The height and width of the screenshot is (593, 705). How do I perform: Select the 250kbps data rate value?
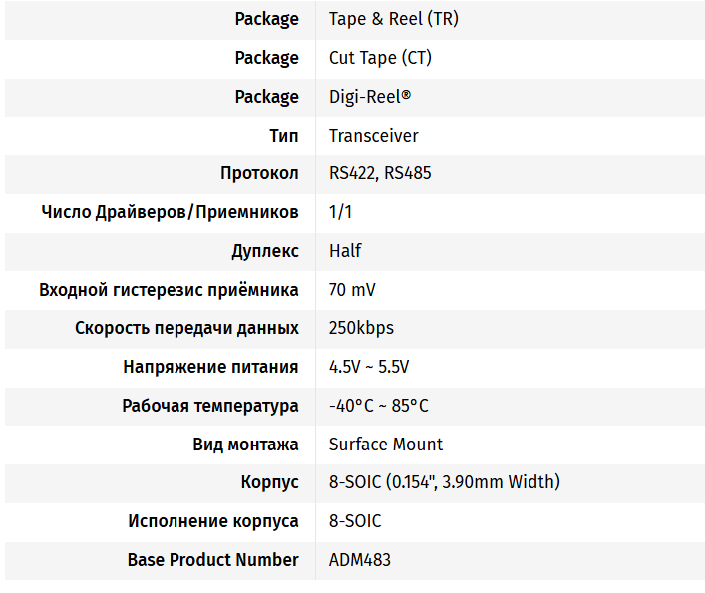[x=361, y=328]
